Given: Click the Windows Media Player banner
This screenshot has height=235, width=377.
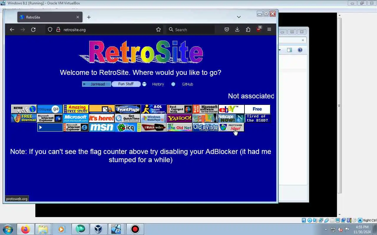Looking at the screenshot, I should pyautogui.click(x=153, y=118).
